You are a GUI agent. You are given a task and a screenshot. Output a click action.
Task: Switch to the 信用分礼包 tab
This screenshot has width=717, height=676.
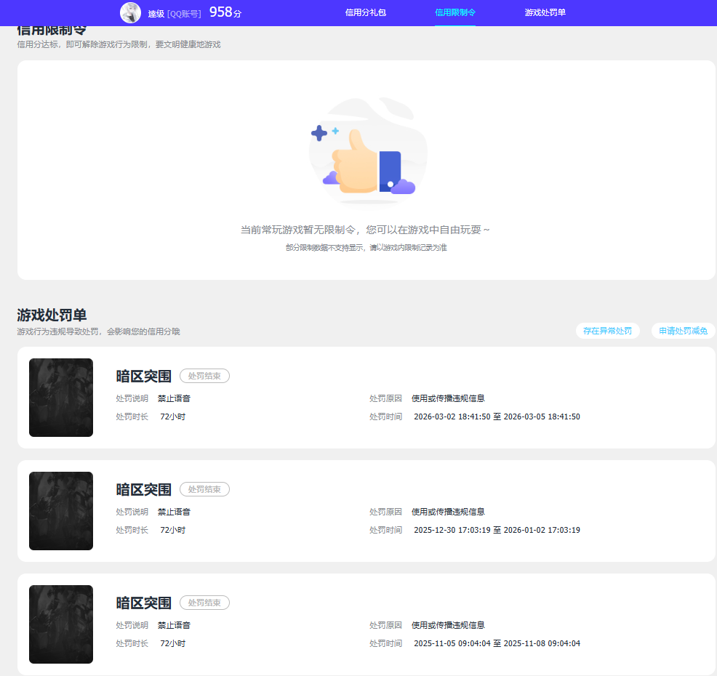366,13
